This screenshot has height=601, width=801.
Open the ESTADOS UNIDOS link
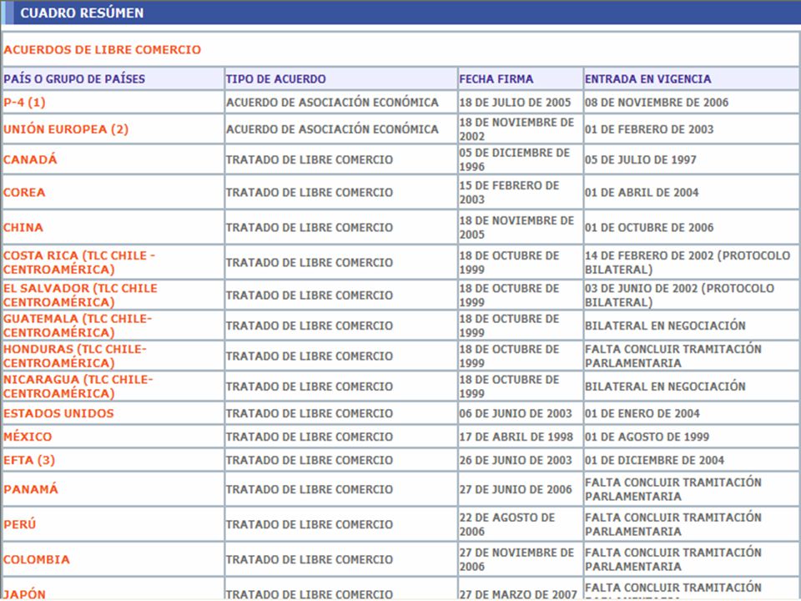coord(58,413)
